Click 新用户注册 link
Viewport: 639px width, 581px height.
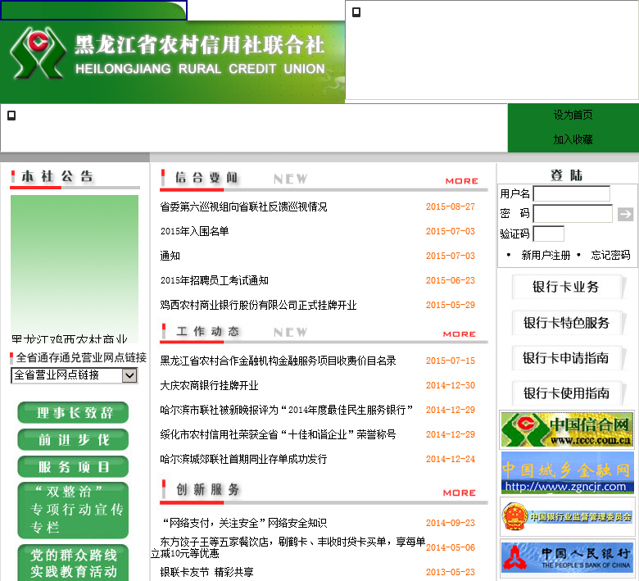(x=546, y=255)
